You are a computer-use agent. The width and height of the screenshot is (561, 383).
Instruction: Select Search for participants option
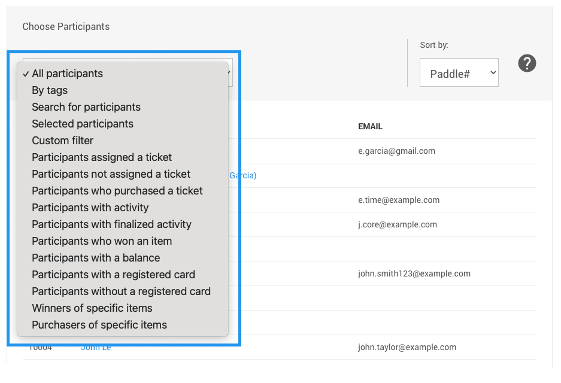tap(86, 107)
